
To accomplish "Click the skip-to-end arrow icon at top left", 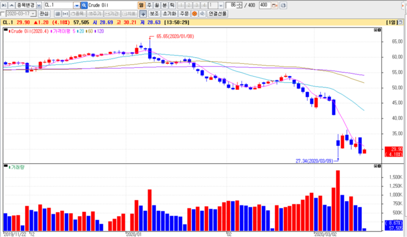I will point(4,5).
